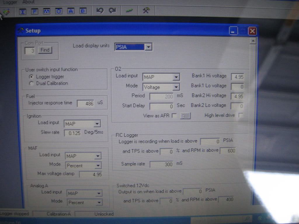
Task: Click the colorful leftmost toolbar icon
Action: click(x=6, y=12)
